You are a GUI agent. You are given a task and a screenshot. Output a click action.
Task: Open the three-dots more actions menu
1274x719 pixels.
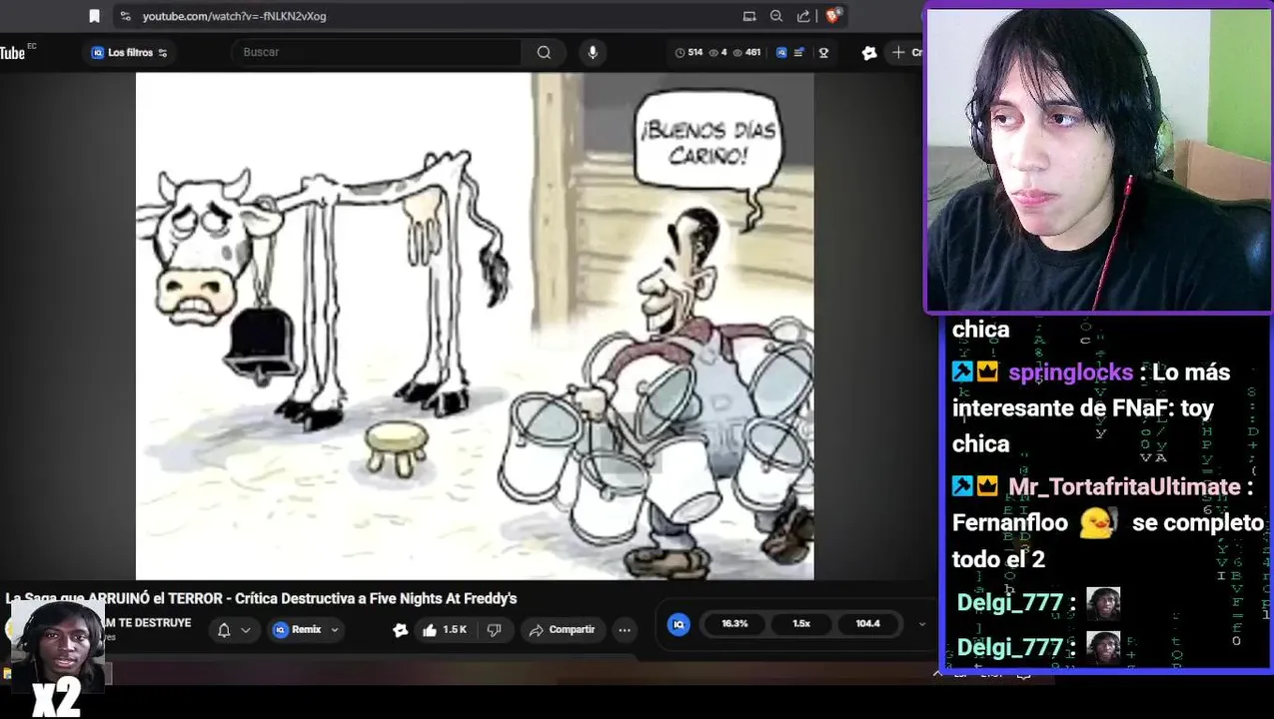click(625, 629)
